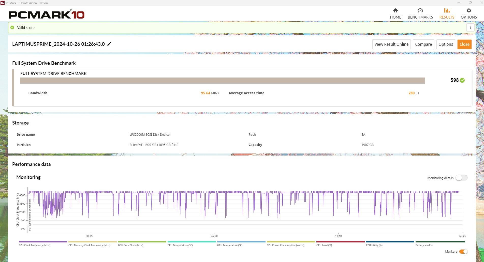Image resolution: width=484 pixels, height=262 pixels.
Task: Click the 25:00 time axis label
Action: point(214,236)
